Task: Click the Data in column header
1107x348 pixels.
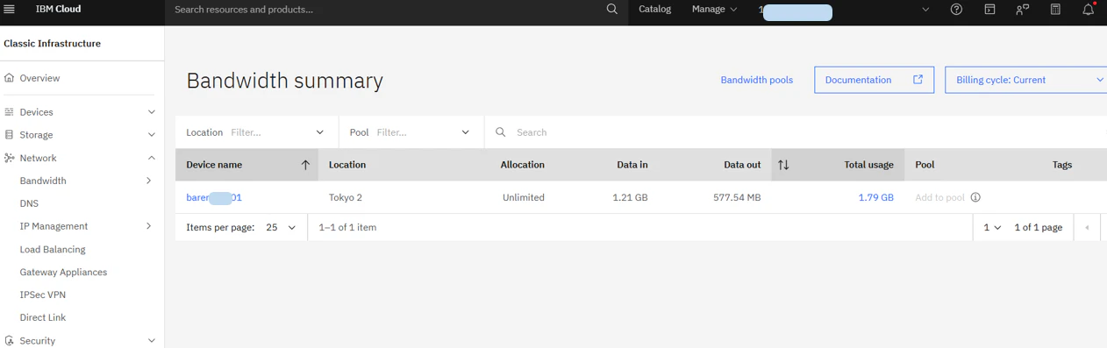Action: point(632,165)
